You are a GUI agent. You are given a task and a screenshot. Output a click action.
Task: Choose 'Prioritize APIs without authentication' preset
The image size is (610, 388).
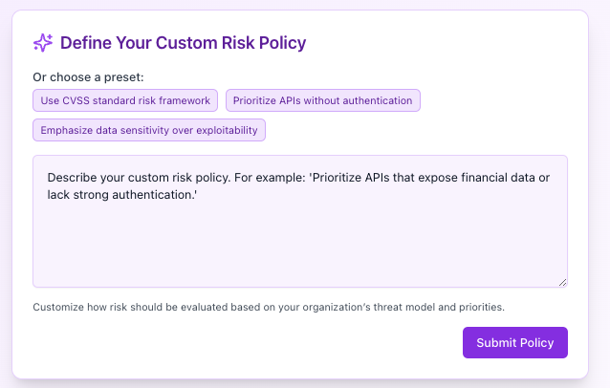(x=323, y=100)
